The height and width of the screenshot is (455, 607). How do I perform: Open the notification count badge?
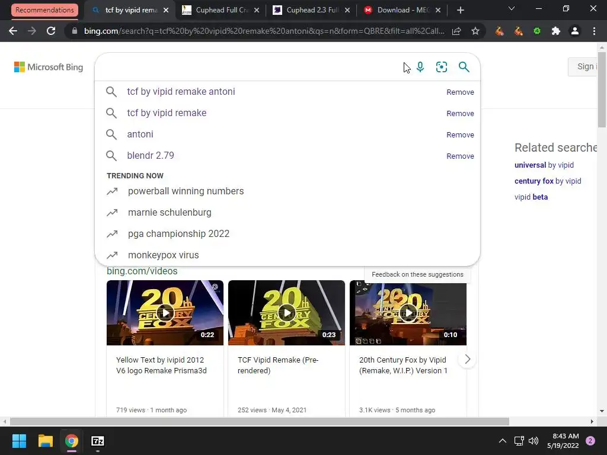[x=590, y=441]
